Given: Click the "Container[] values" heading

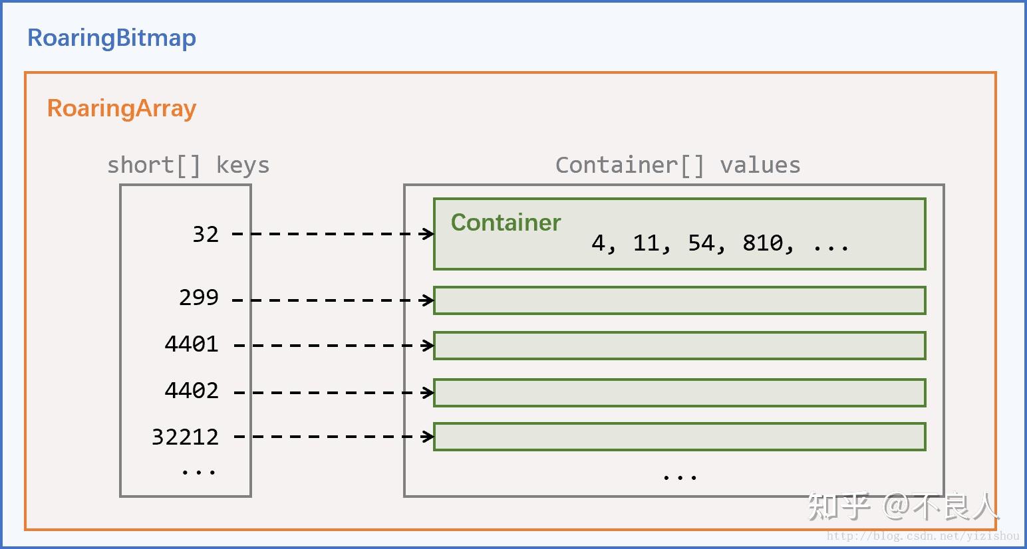Looking at the screenshot, I should coord(677,165).
